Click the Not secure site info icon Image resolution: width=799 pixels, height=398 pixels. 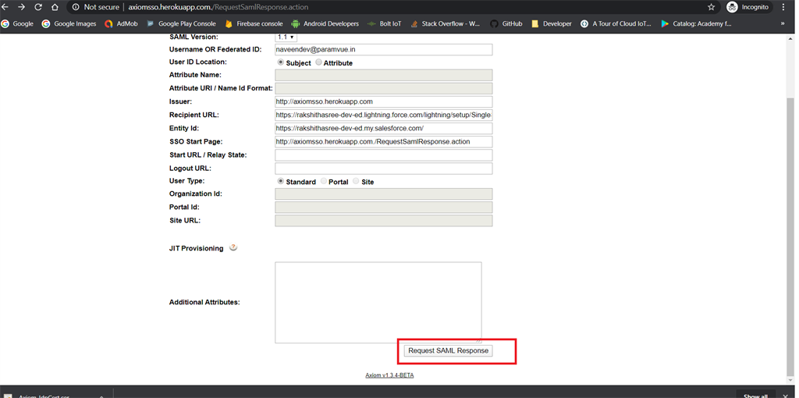(x=76, y=7)
